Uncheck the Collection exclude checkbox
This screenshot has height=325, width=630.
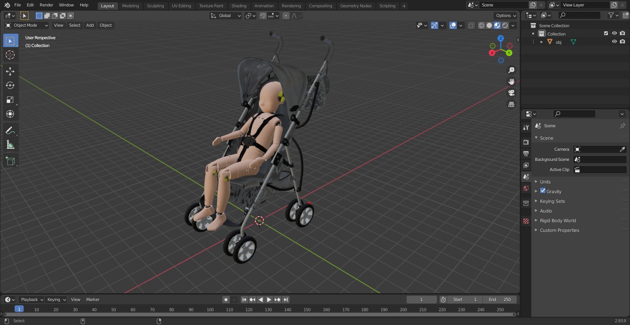point(606,33)
